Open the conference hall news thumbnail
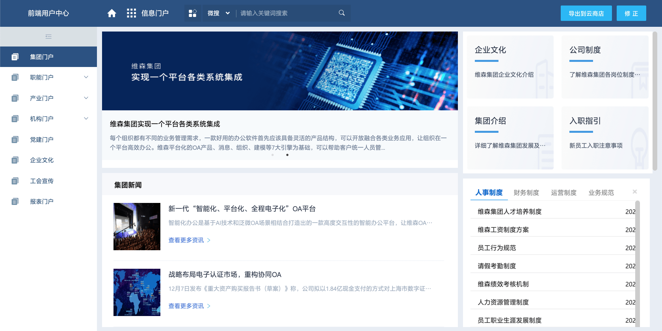 137,227
